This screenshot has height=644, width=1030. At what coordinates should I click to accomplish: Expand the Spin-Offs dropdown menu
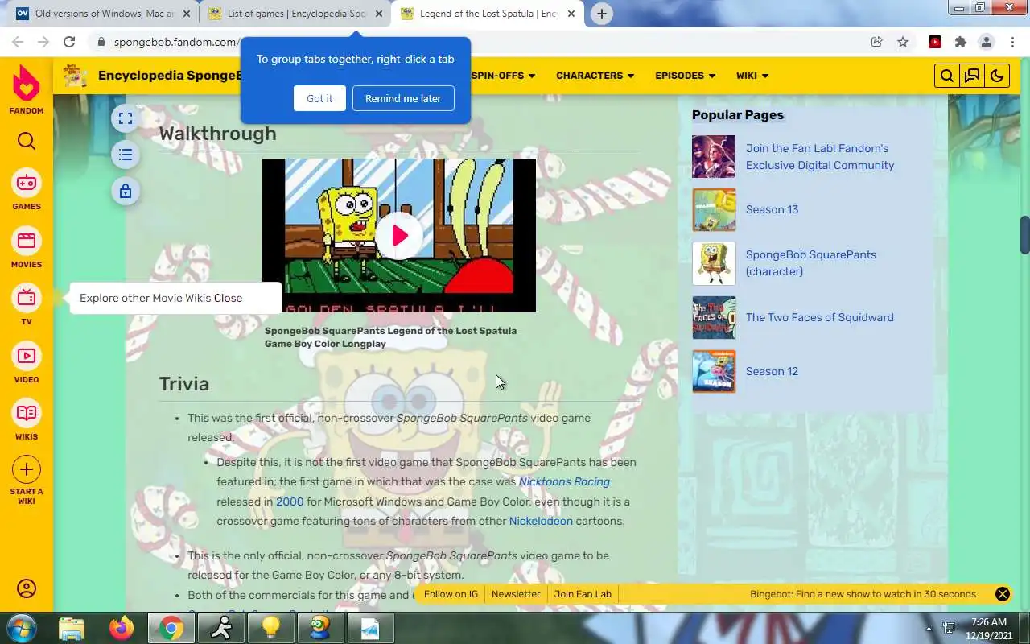[x=503, y=76]
